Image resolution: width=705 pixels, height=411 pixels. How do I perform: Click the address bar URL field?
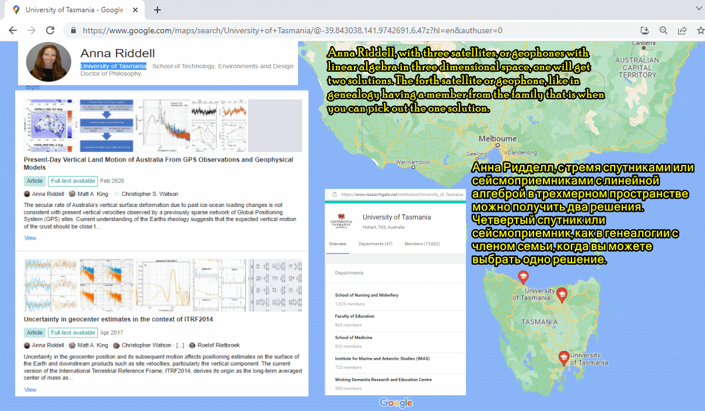[292, 30]
